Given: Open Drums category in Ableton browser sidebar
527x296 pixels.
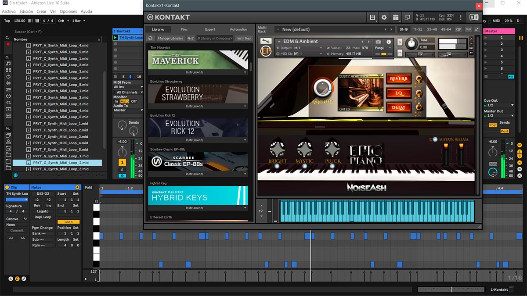Looking at the screenshot, I should (x=8, y=70).
